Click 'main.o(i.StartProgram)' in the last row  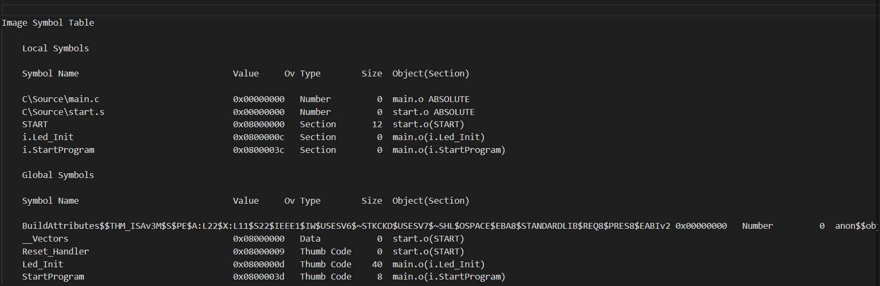[449, 276]
